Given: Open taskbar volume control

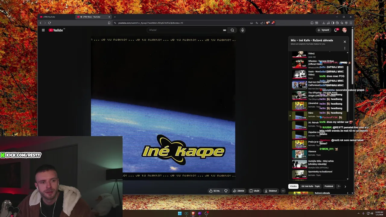Looking at the screenshot, I should (x=372, y=213).
